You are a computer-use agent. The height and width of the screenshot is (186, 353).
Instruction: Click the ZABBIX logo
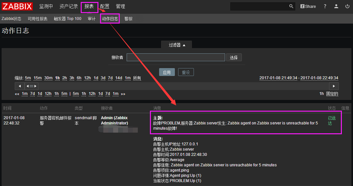17,6
